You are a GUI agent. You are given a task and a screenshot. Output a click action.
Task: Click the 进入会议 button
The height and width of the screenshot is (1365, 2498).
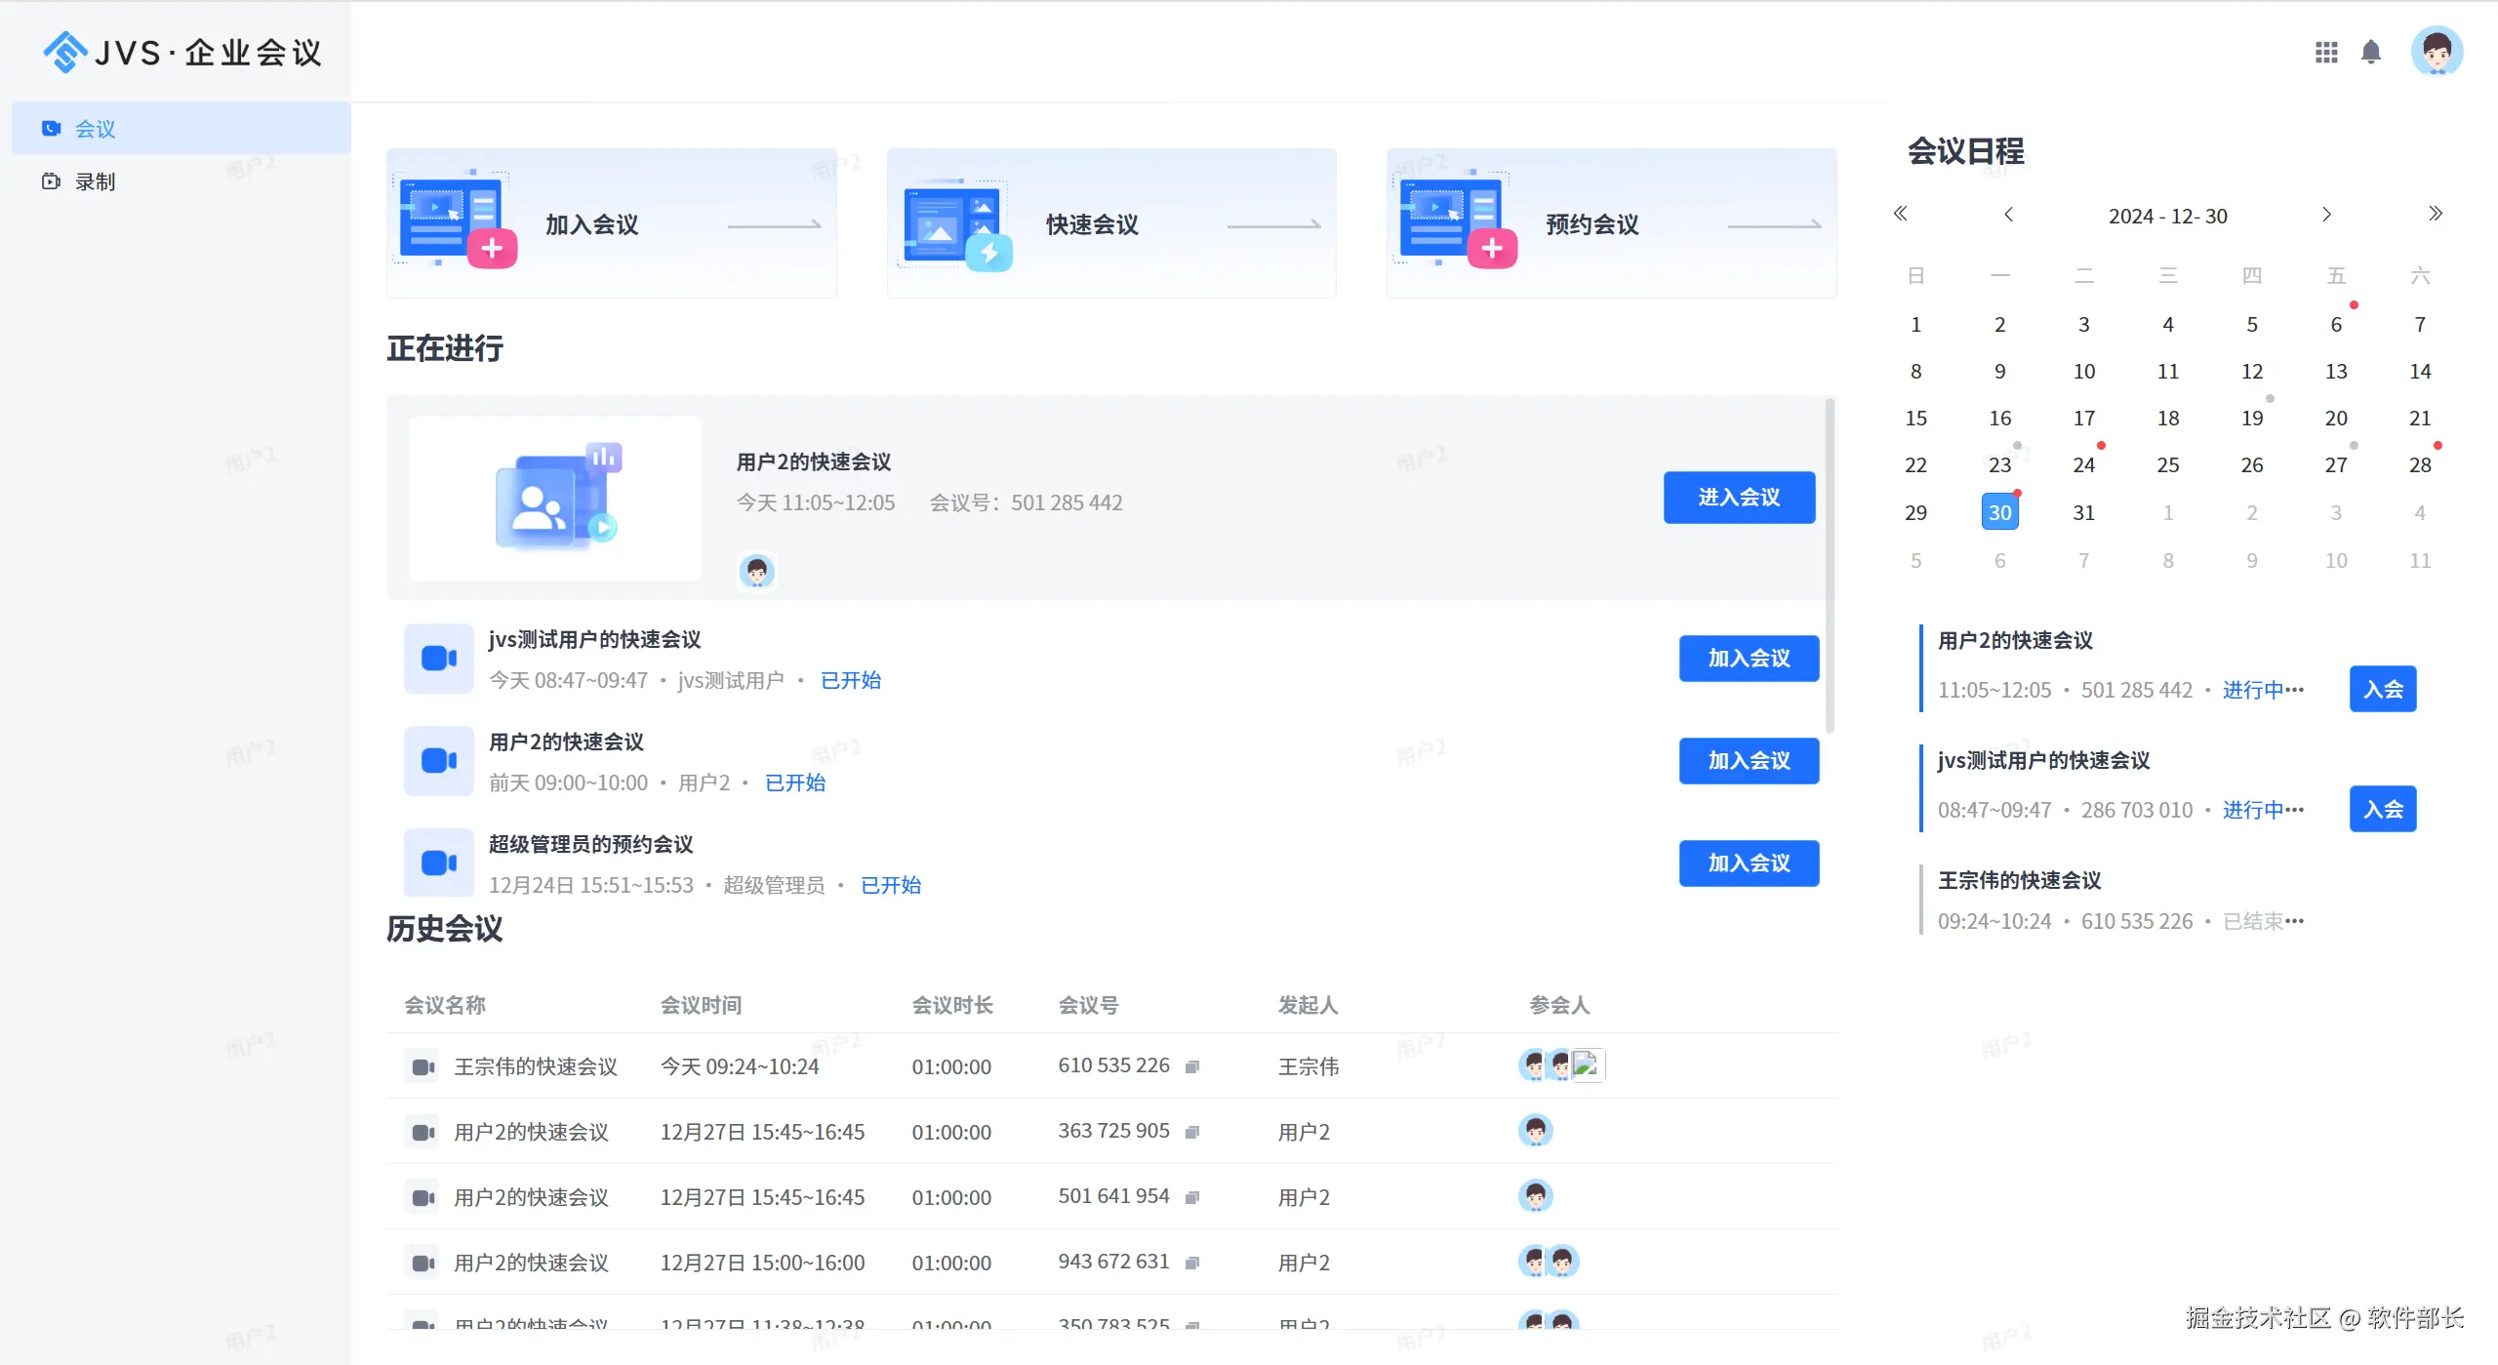[x=1739, y=498]
